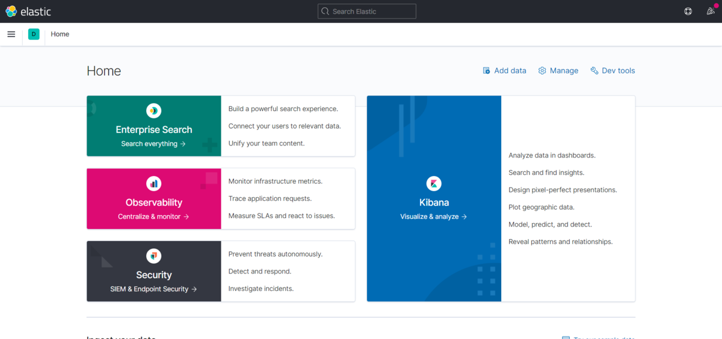
Task: Click 'Search and find insights.' text
Action: click(546, 173)
